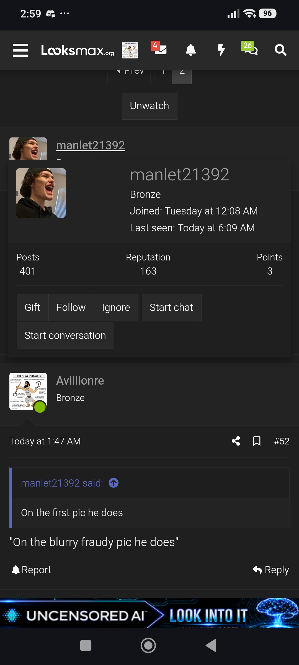Tap Android back navigation button
This screenshot has width=299, height=665.
211,646
